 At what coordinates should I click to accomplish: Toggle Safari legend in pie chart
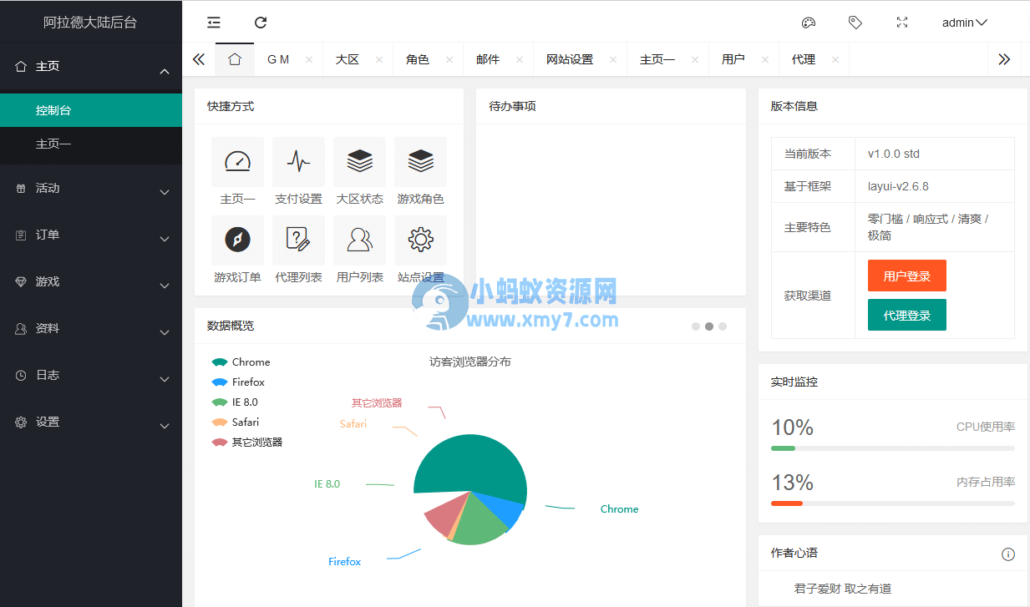tap(236, 422)
